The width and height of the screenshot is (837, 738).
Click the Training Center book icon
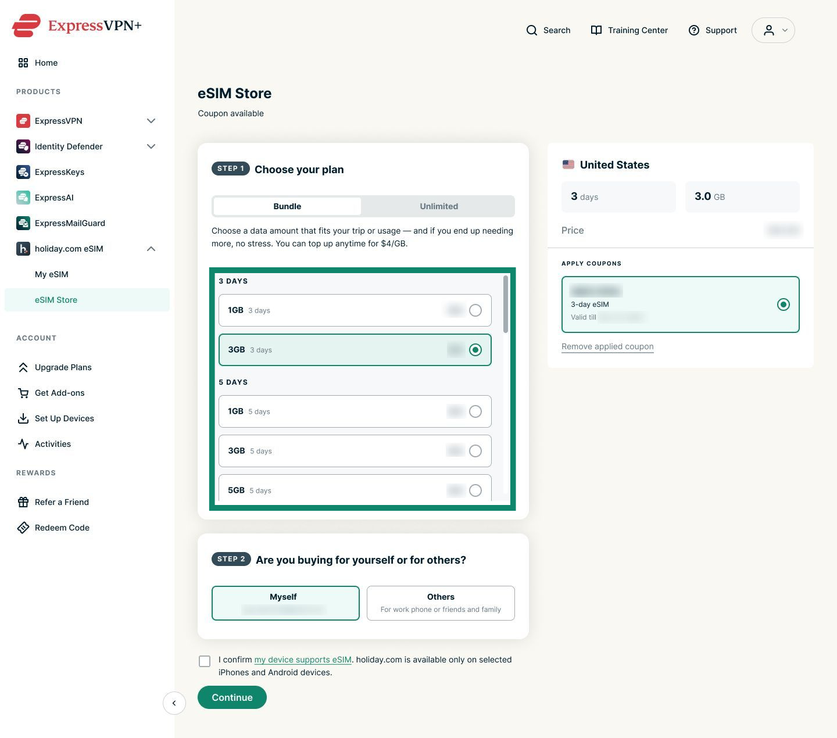point(596,30)
